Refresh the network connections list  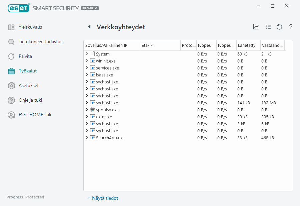click(x=279, y=27)
